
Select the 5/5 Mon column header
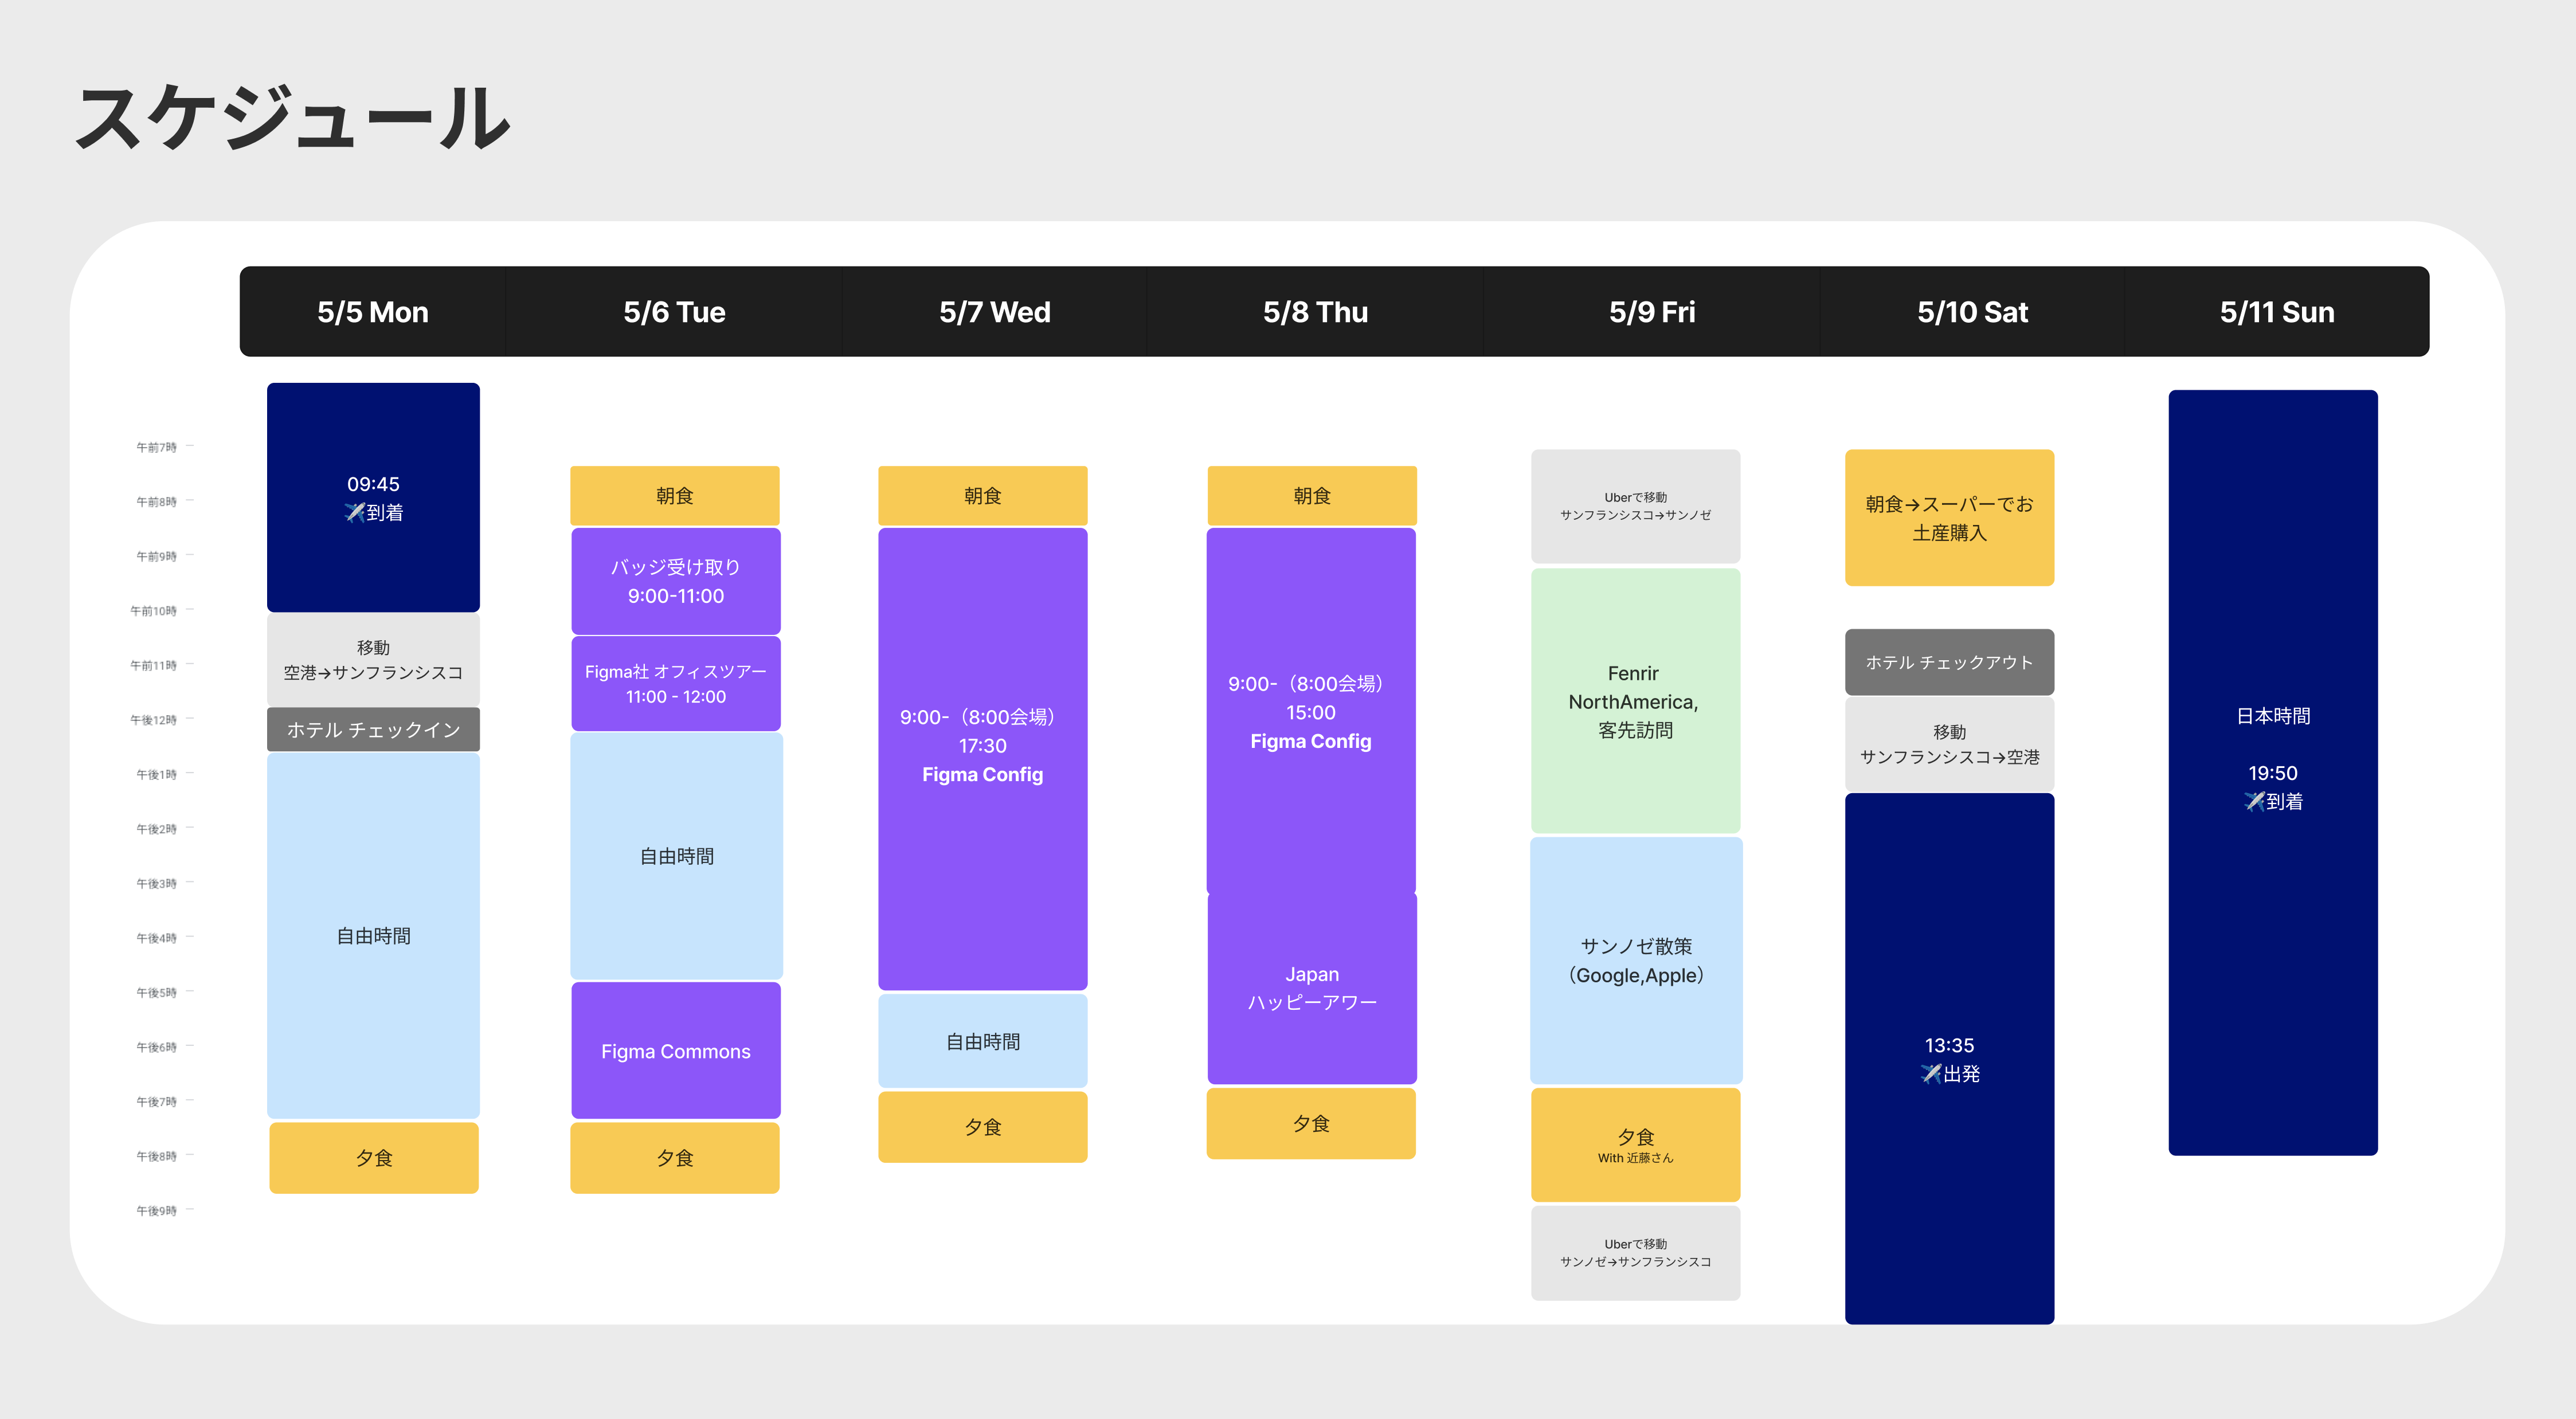click(x=373, y=312)
